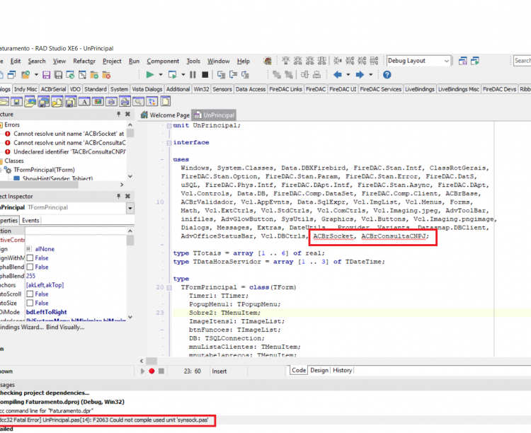Click the green Run button in toolbar
The width and height of the screenshot is (531, 433).
click(x=149, y=74)
